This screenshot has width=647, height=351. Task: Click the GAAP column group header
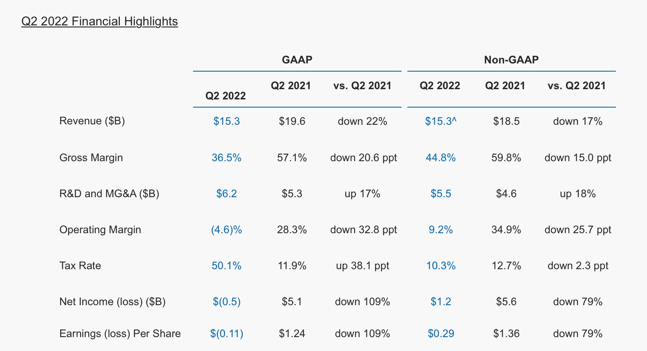[x=297, y=60]
